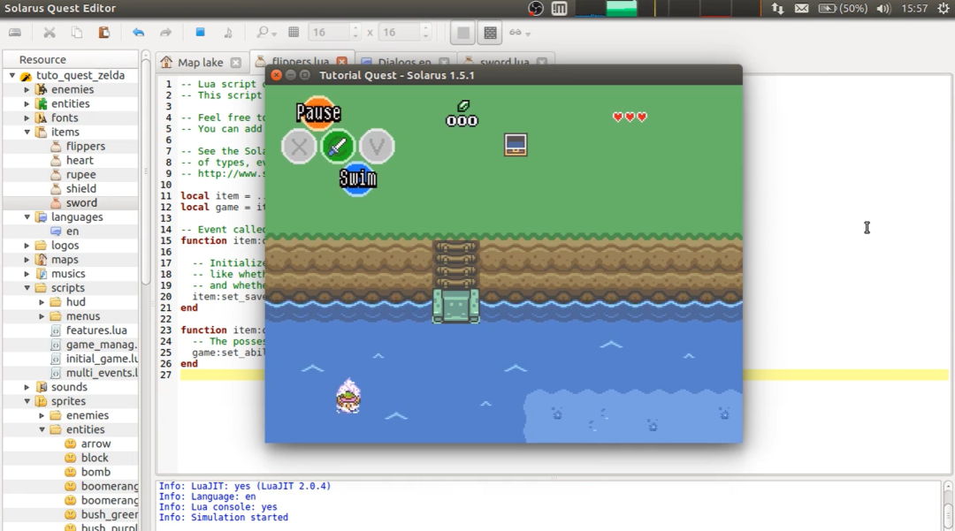Viewport: 955px width, 531px height.
Task: Click the Cut scissors icon
Action: (x=50, y=32)
